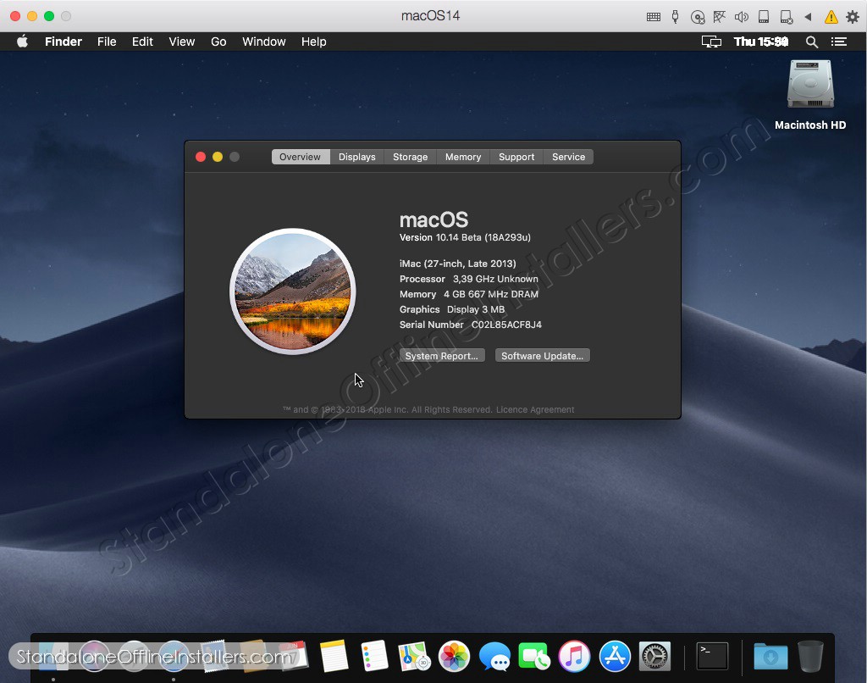Switch to the Service tab
The width and height of the screenshot is (867, 683).
(x=568, y=157)
